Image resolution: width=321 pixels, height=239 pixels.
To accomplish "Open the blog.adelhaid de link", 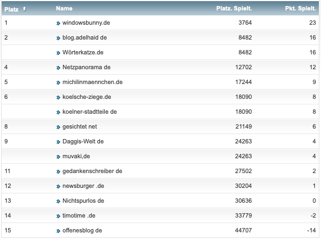I will [x=85, y=37].
